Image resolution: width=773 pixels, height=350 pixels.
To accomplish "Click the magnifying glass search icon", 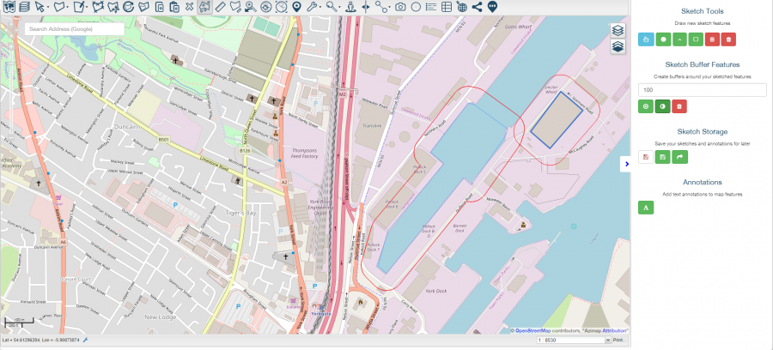I will [x=332, y=7].
